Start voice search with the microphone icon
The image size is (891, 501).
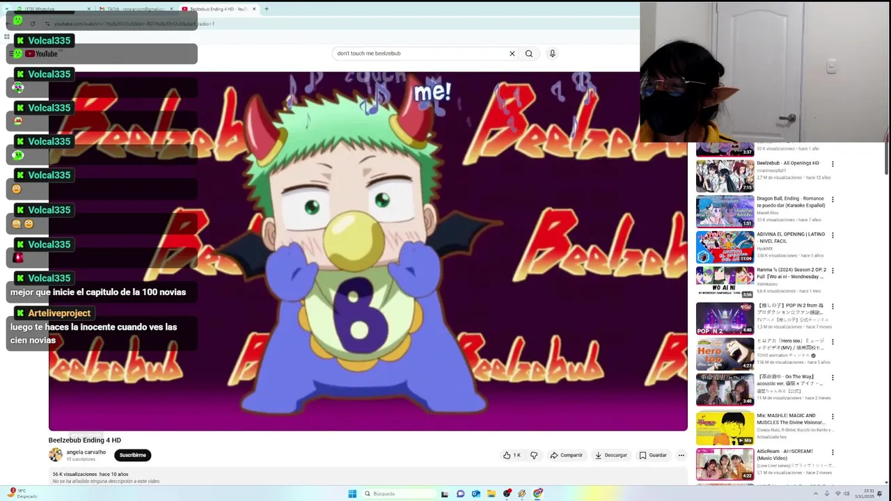tap(552, 54)
